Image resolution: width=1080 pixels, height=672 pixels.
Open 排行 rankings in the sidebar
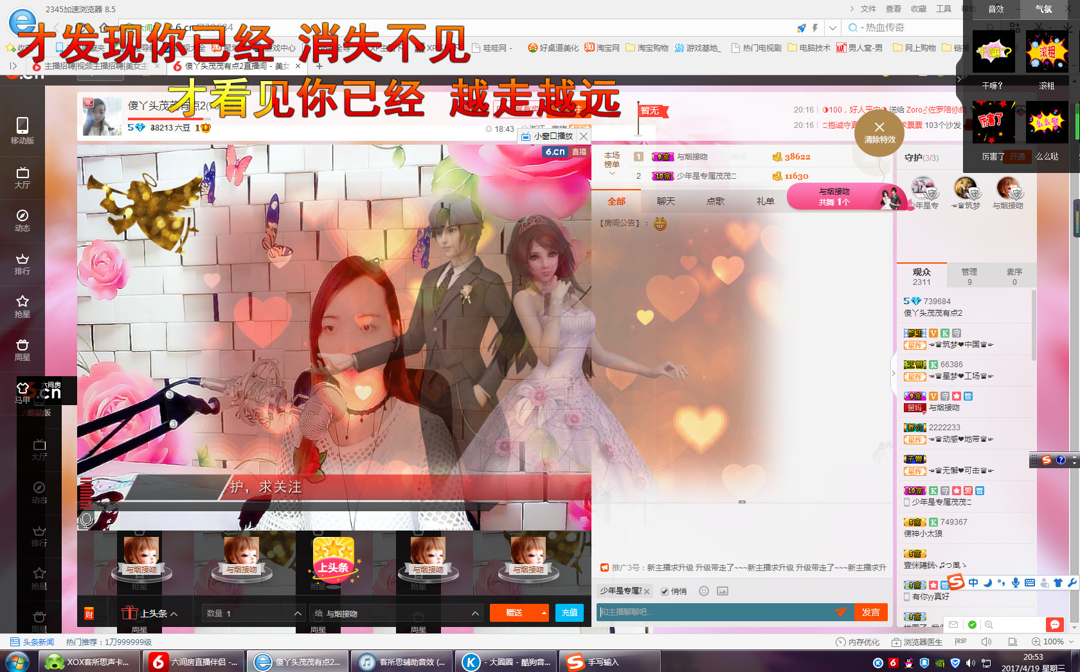[22, 264]
